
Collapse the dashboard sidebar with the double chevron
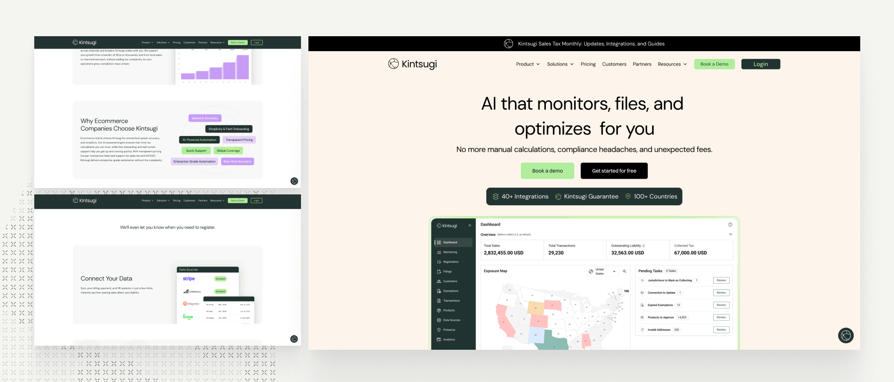[469, 225]
